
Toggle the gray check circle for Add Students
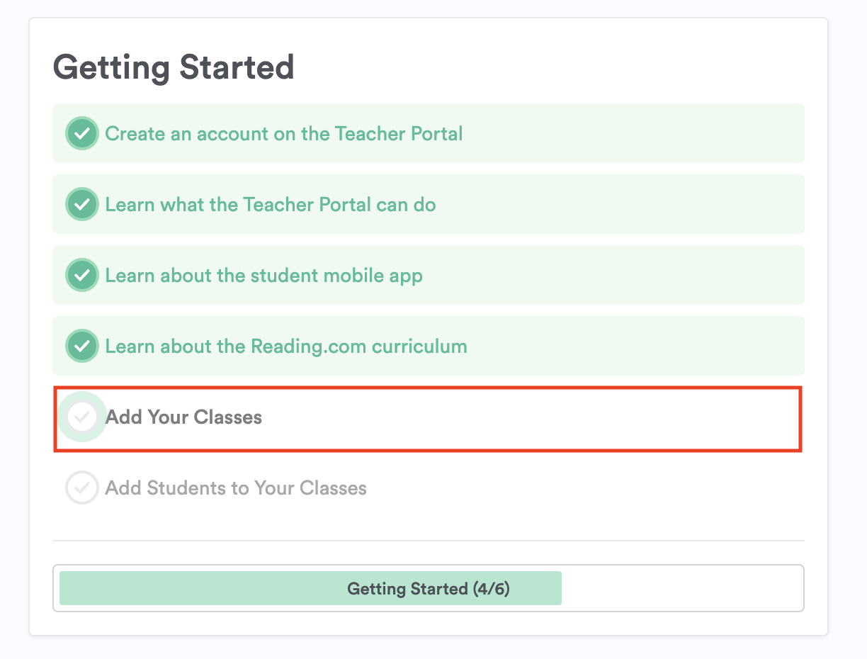point(82,488)
